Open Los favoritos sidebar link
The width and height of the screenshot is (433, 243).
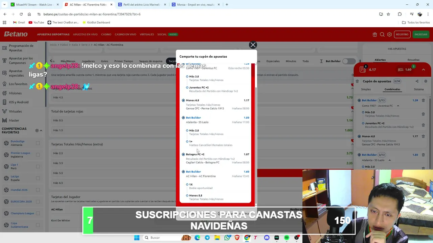pos(18,84)
